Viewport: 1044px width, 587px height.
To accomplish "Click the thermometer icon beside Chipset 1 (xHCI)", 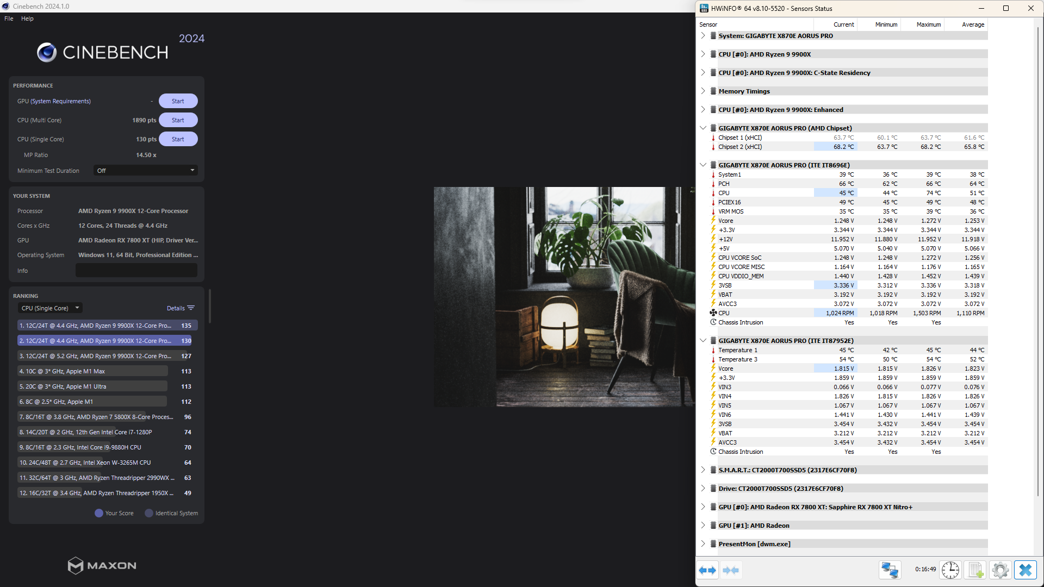I will [713, 138].
